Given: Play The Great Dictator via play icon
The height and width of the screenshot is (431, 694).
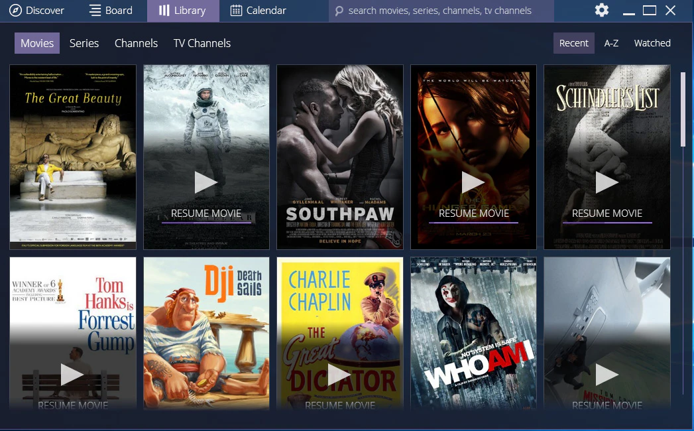Looking at the screenshot, I should pyautogui.click(x=339, y=375).
